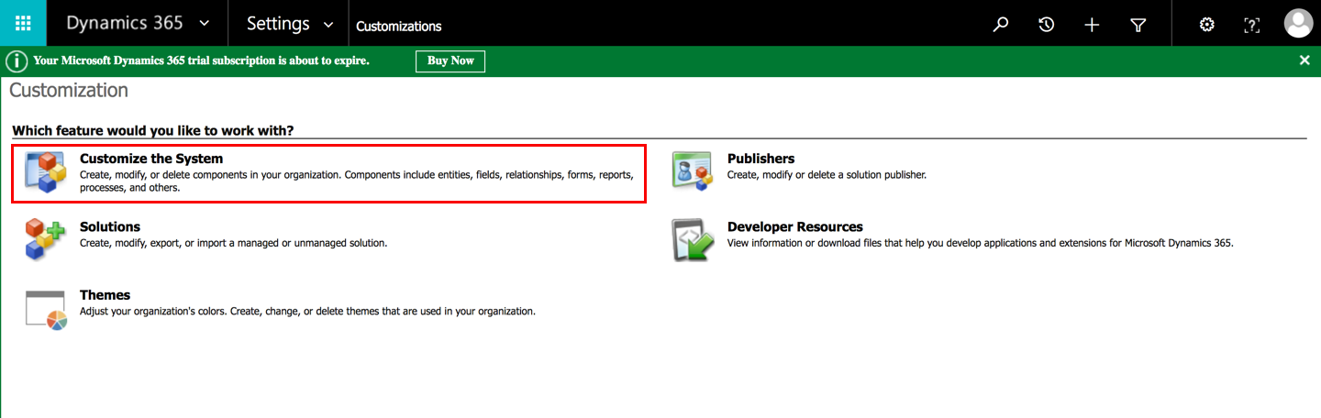This screenshot has width=1321, height=418.
Task: Click the plus quick create icon
Action: 1092,25
